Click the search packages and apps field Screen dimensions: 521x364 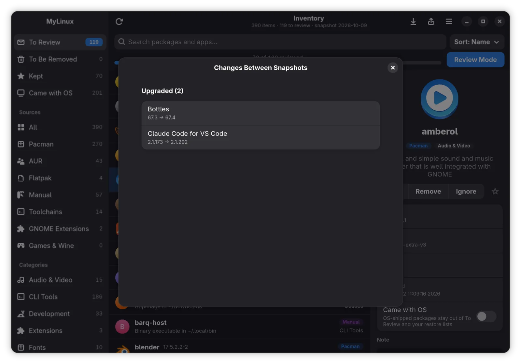280,42
